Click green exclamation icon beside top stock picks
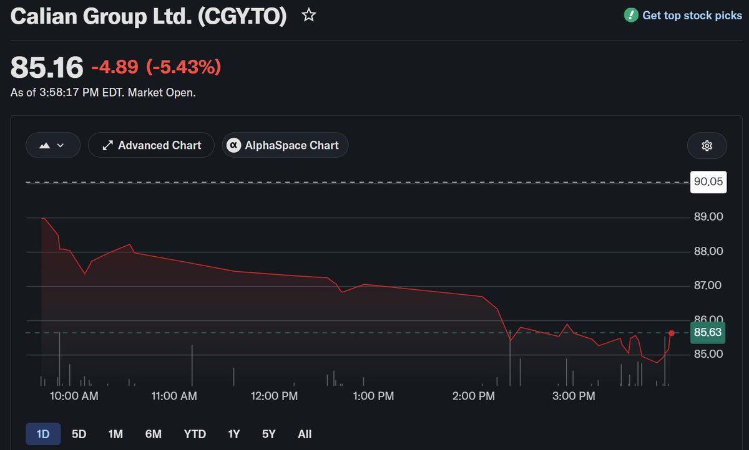The height and width of the screenshot is (450, 749). coord(631,16)
